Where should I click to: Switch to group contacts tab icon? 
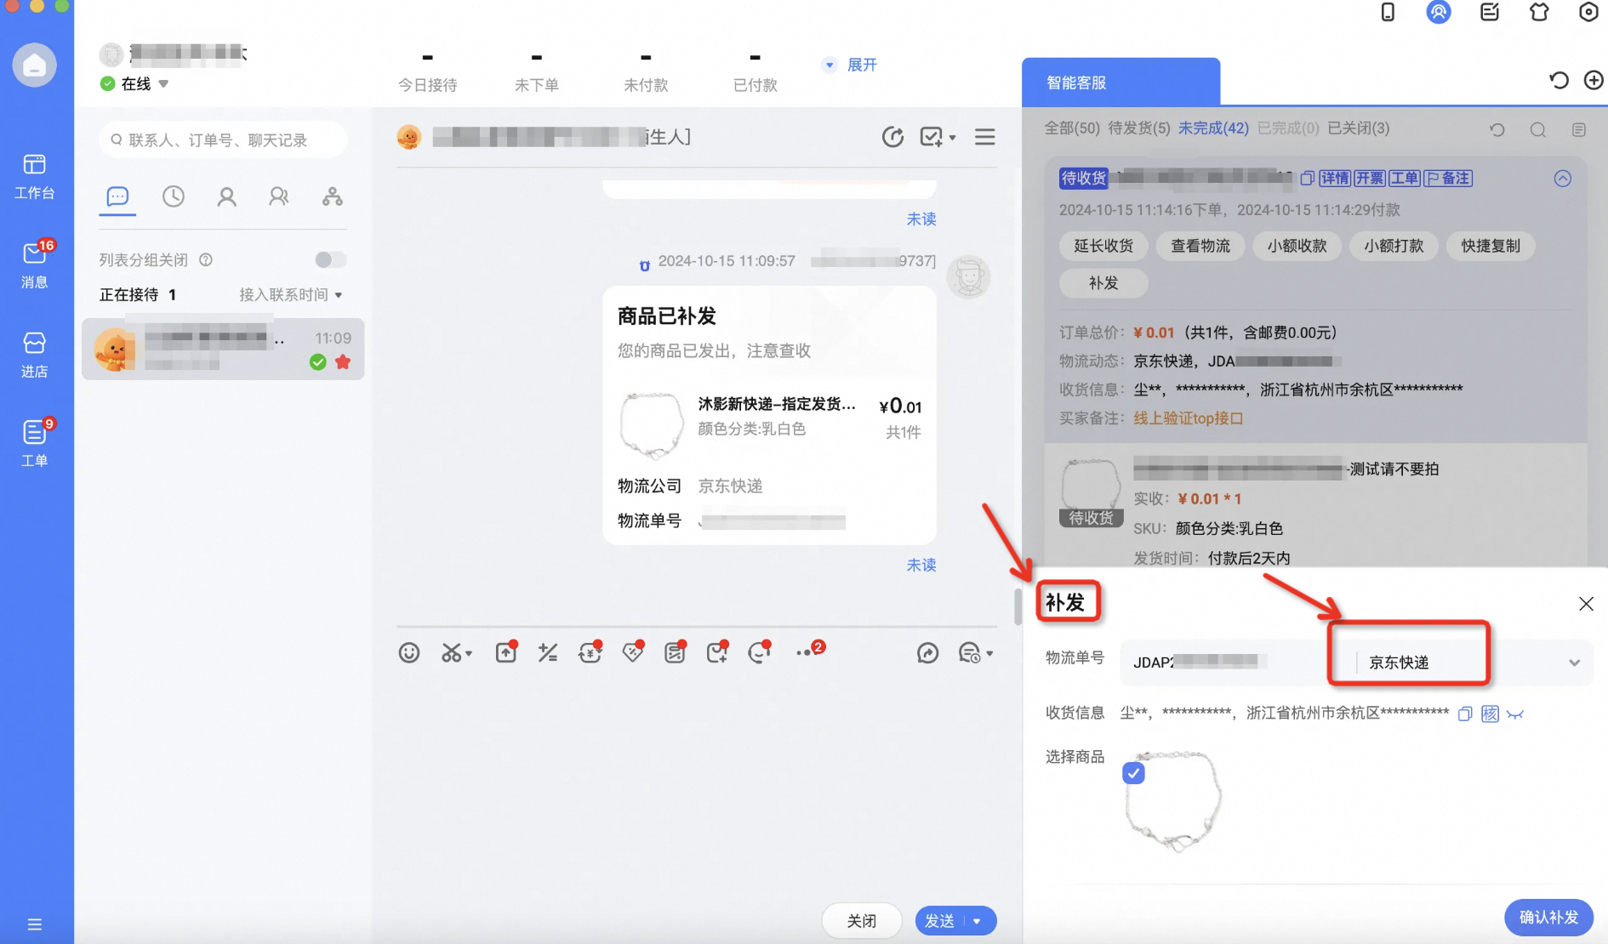279,197
